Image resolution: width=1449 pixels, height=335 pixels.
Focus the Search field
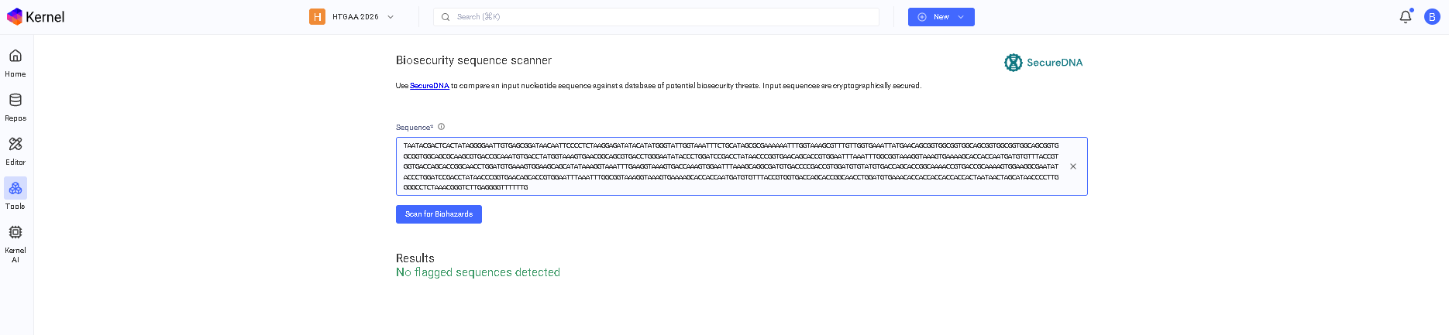tap(656, 17)
